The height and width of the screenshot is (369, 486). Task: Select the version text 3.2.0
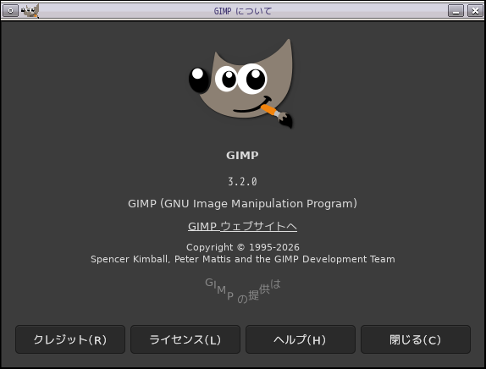coord(242,181)
